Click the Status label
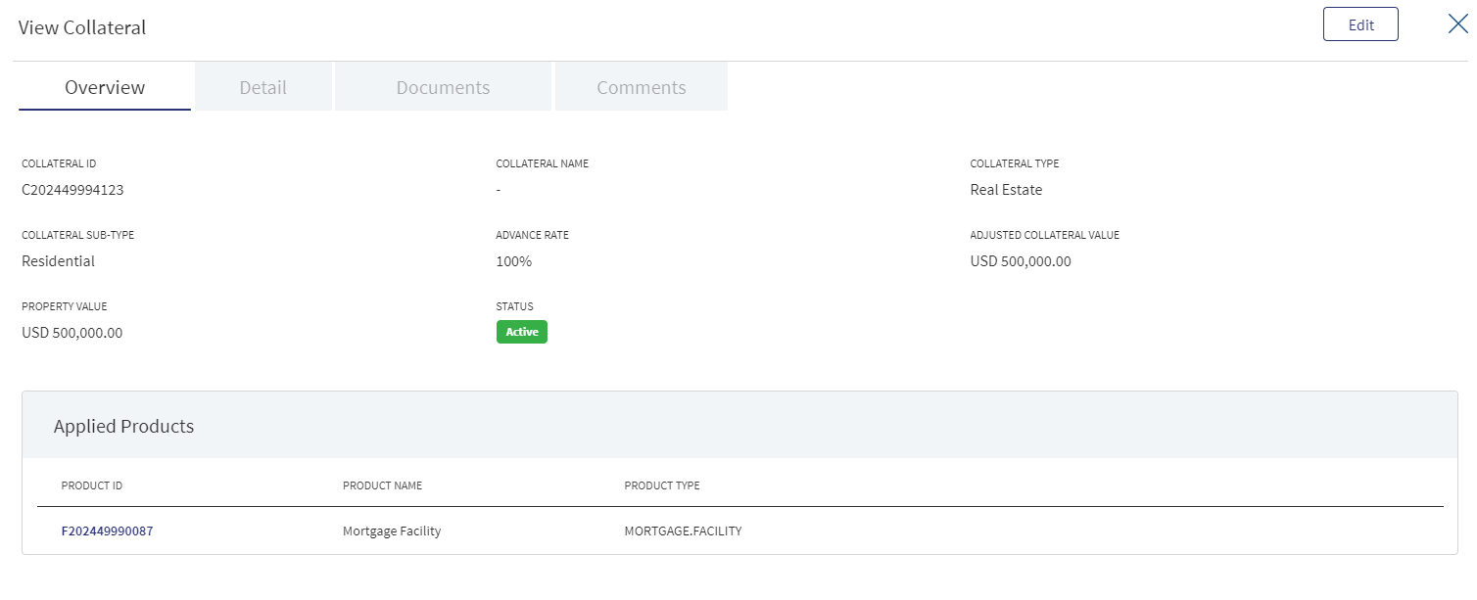 click(515, 306)
